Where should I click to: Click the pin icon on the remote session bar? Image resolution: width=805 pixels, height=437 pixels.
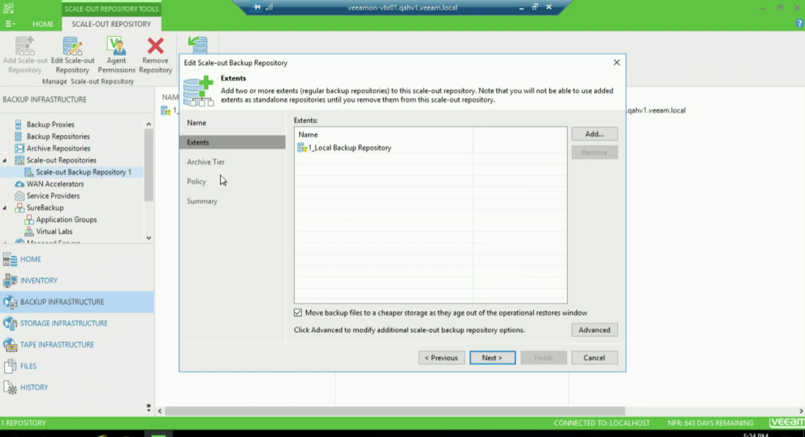click(257, 7)
